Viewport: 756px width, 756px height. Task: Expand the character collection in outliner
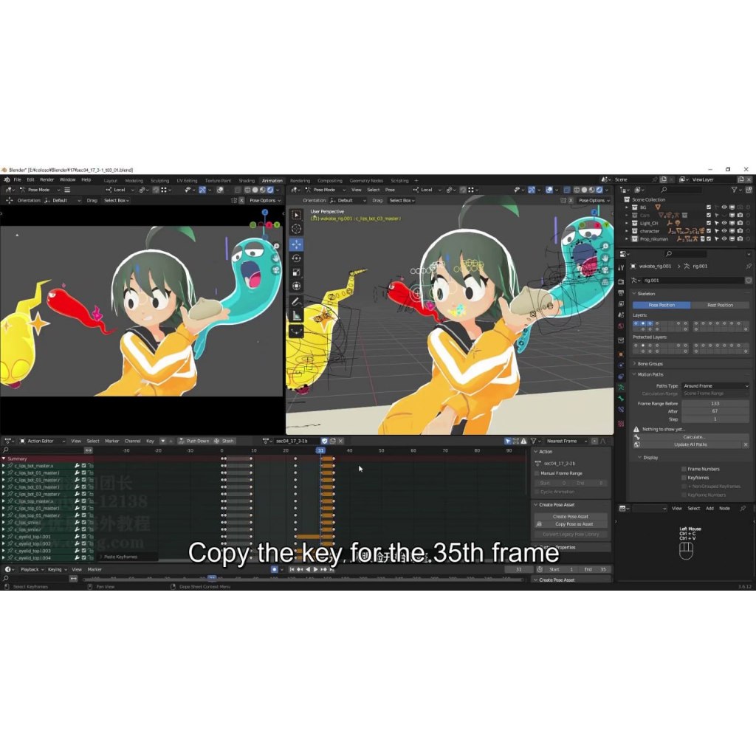[627, 231]
